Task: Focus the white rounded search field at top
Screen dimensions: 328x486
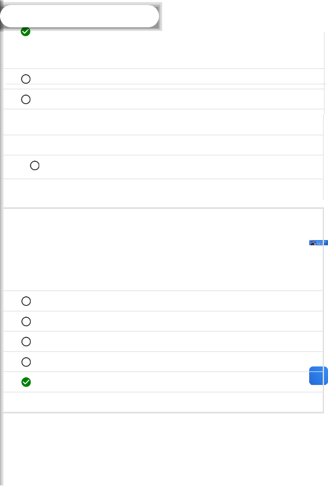Action: 79,16
